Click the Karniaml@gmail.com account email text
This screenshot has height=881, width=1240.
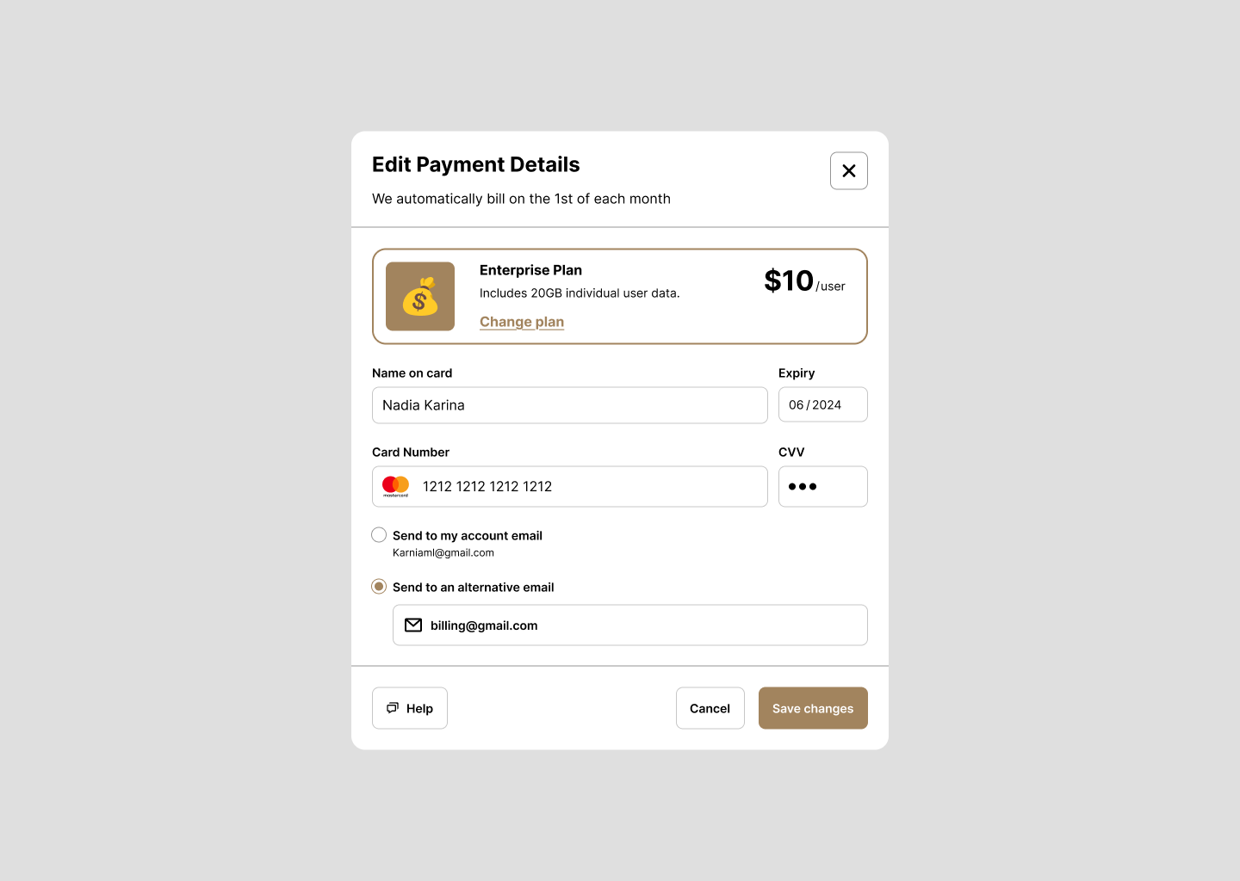pos(443,553)
